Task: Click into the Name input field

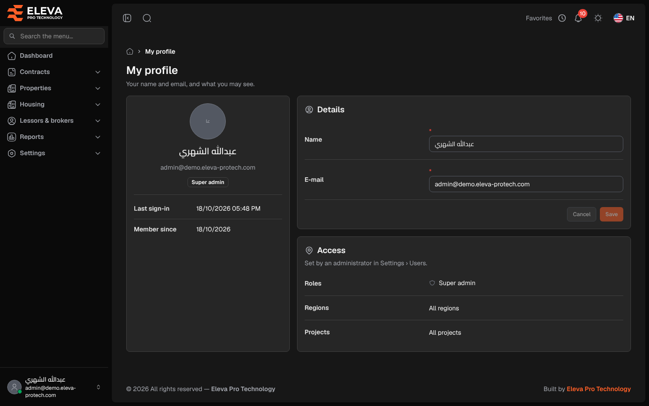Action: [526, 144]
